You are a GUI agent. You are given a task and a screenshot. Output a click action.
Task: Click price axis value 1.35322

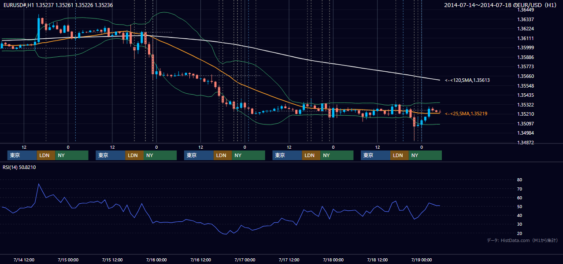(526, 105)
